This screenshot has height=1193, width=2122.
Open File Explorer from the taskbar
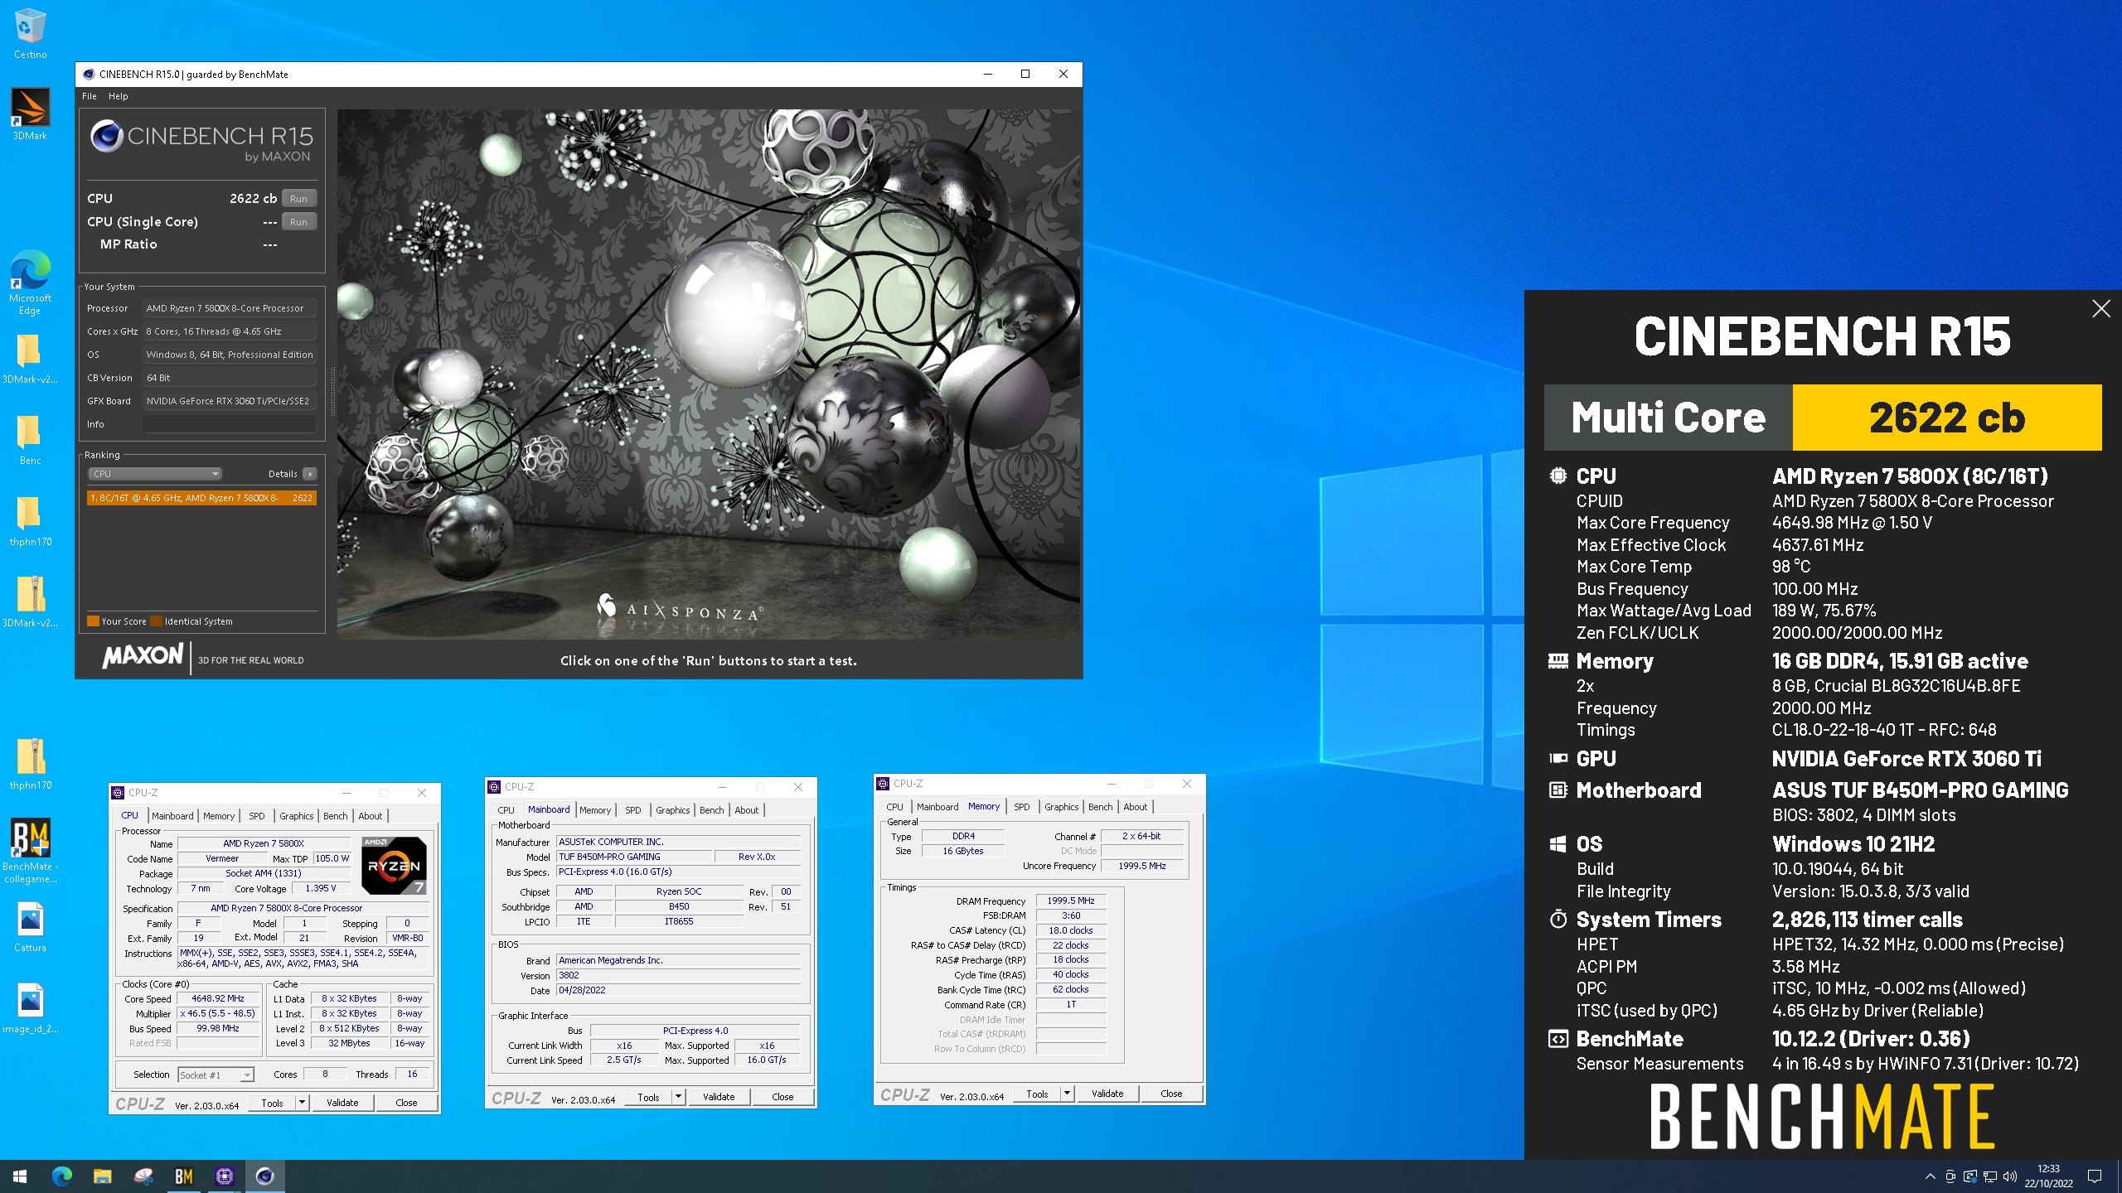click(102, 1176)
